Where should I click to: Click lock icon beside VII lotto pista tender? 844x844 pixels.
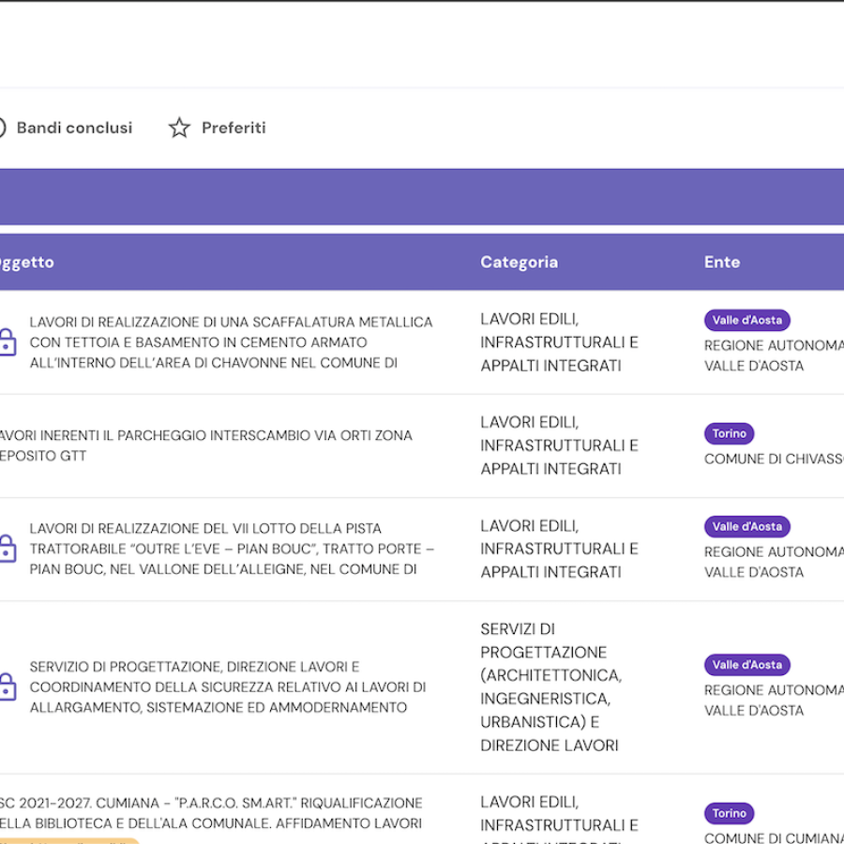[8, 549]
